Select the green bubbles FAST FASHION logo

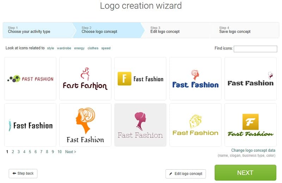click(x=30, y=79)
